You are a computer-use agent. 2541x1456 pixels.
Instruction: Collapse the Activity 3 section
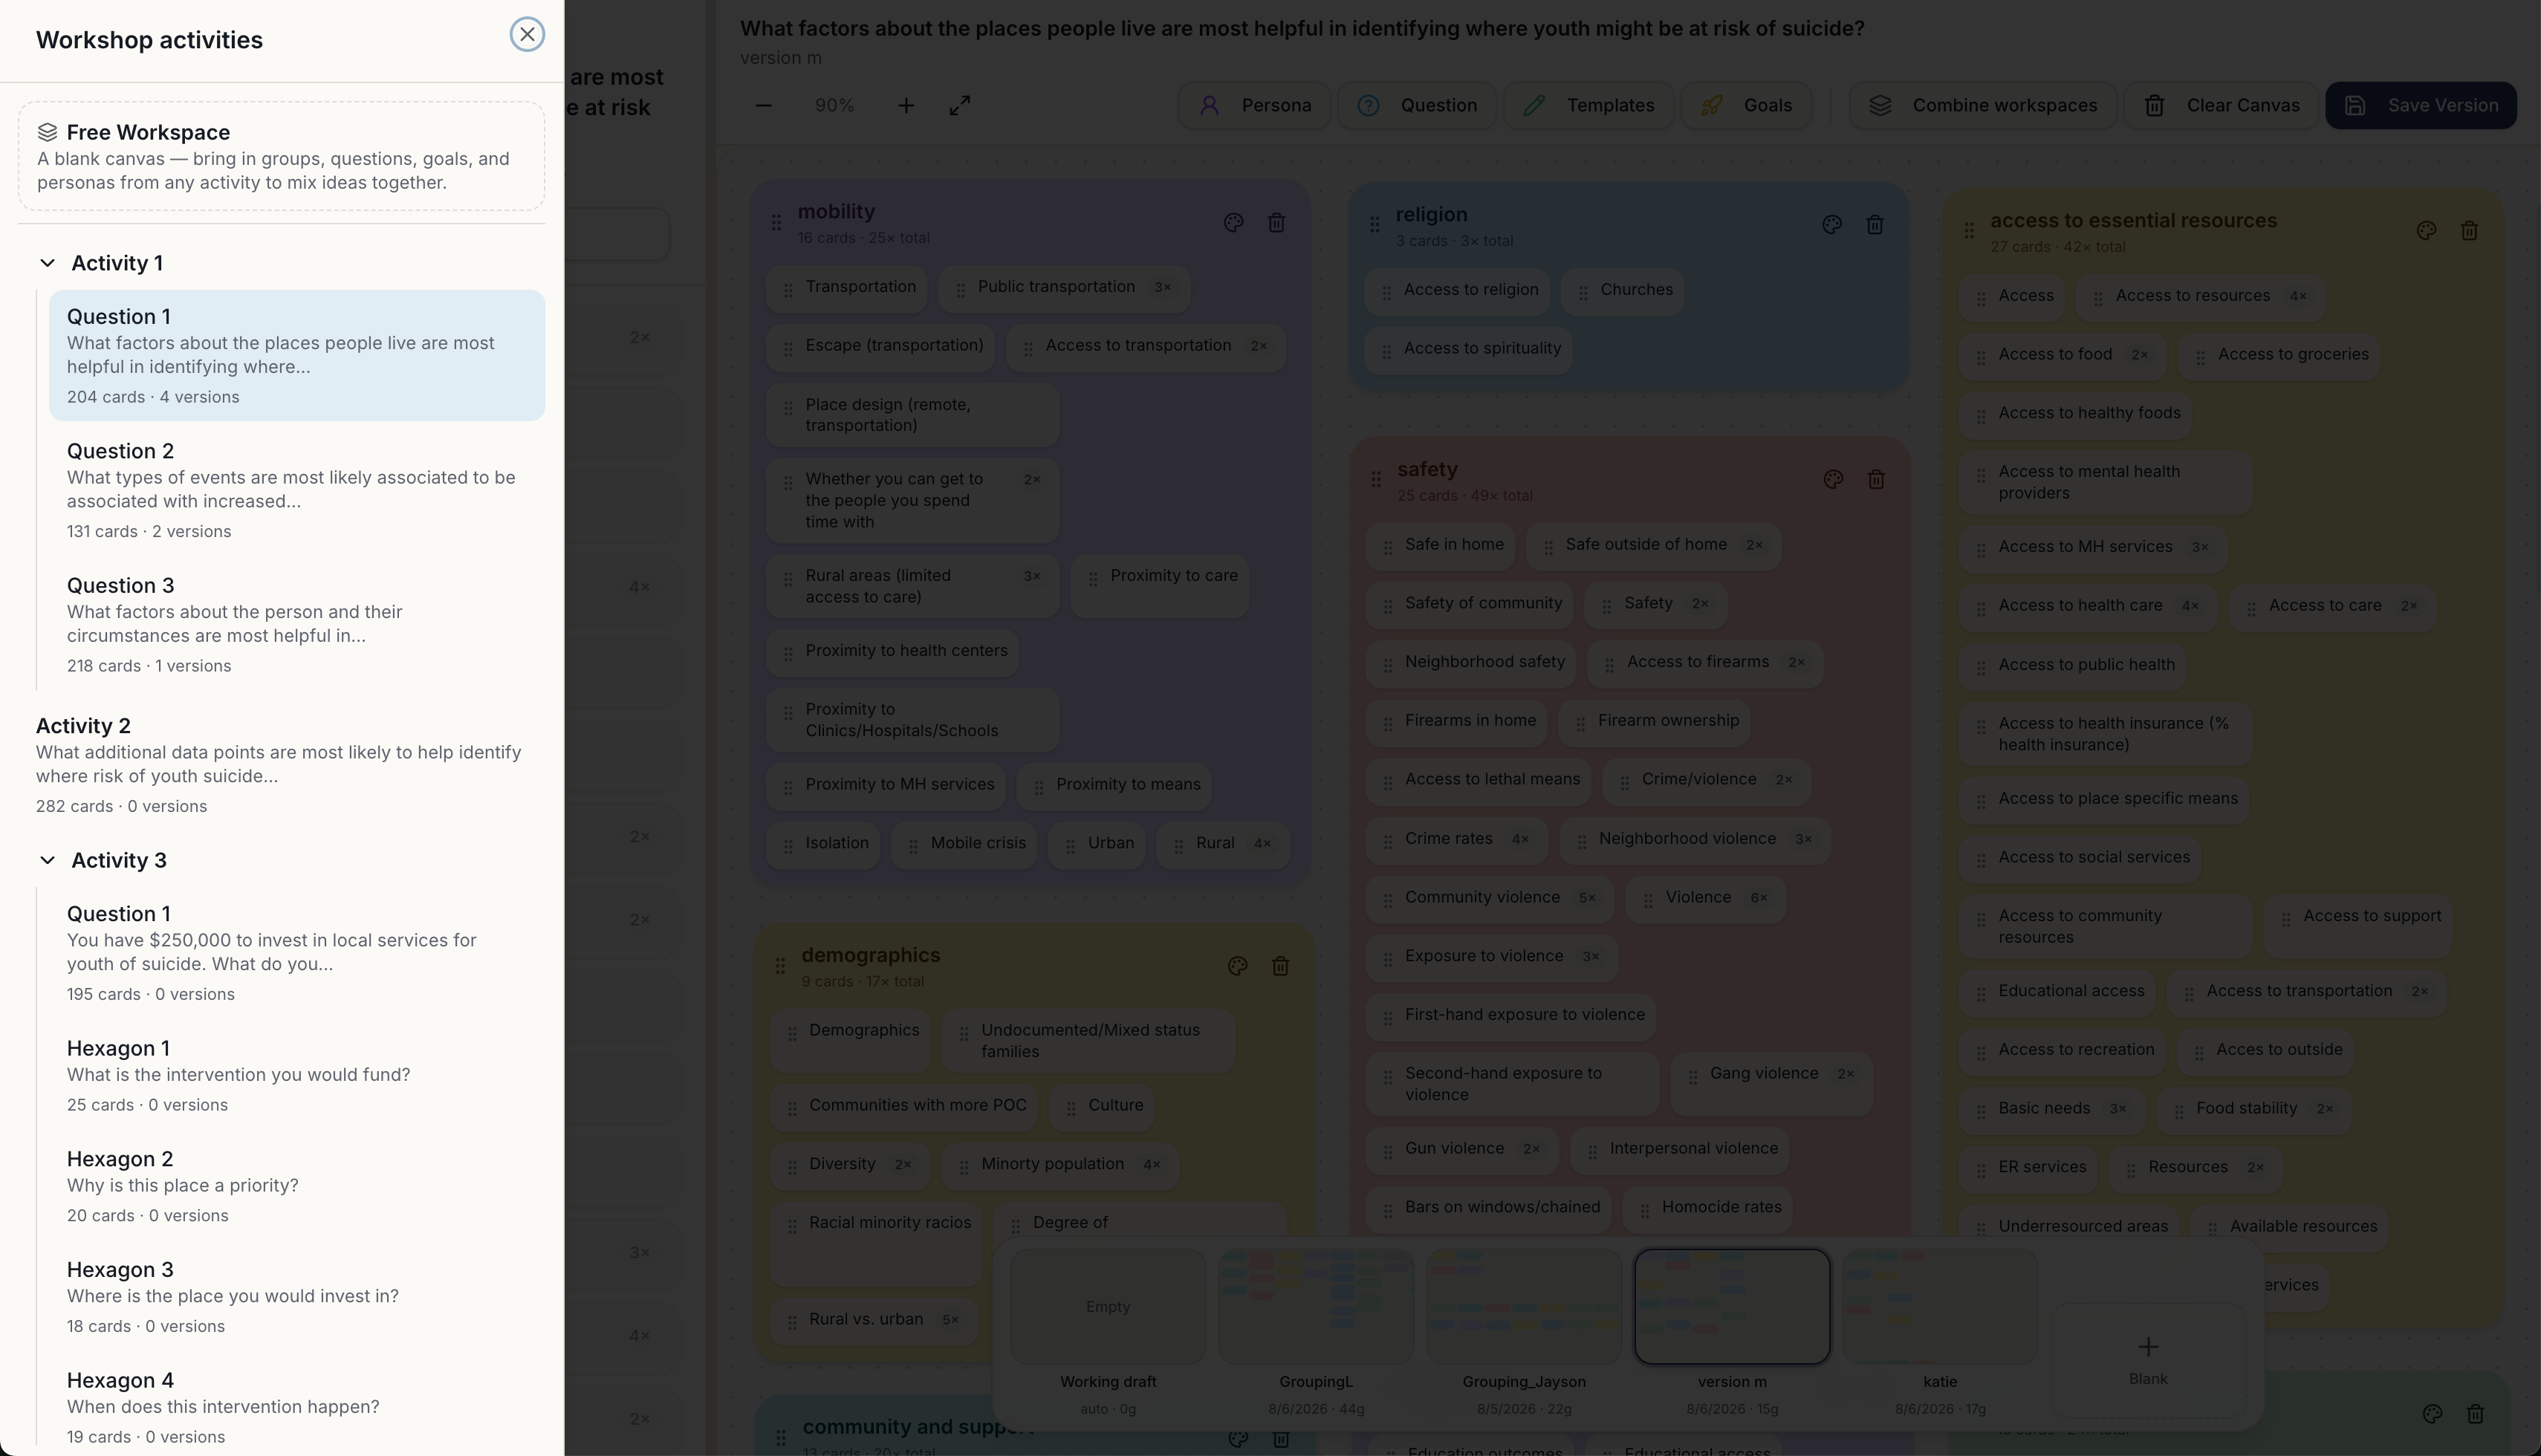tap(47, 860)
